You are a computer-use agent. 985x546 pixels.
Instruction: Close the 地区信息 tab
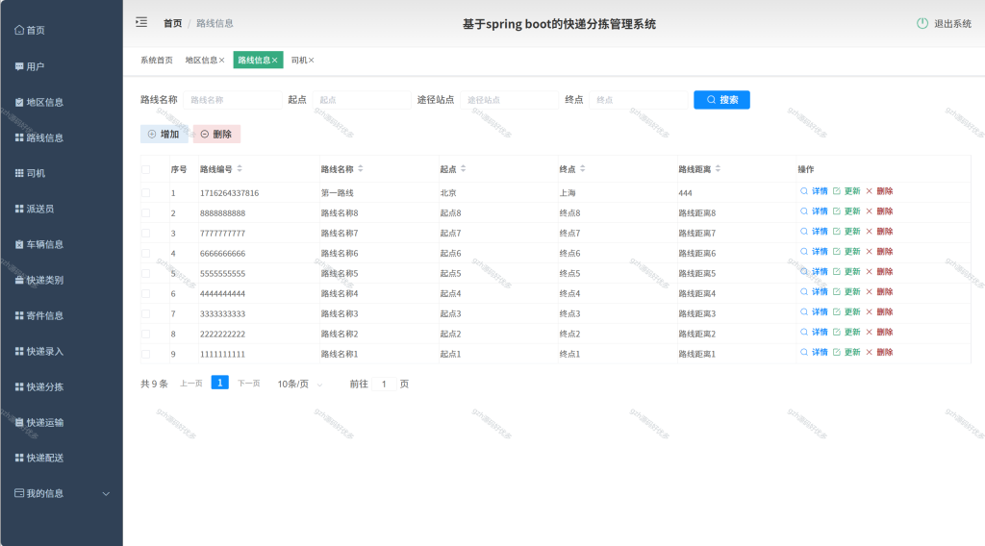(x=222, y=61)
